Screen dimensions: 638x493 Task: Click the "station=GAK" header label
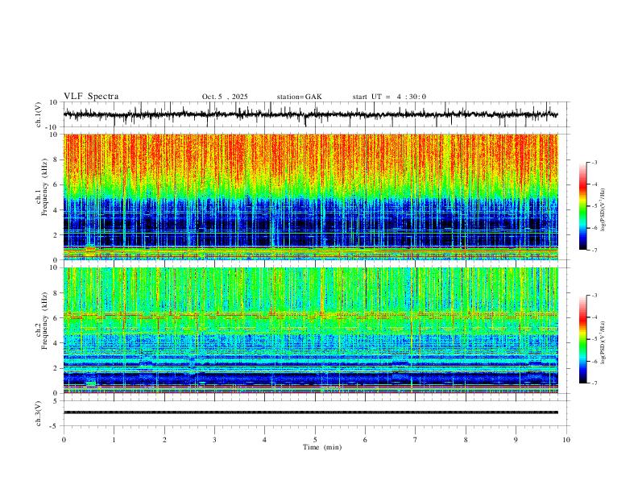[300, 97]
